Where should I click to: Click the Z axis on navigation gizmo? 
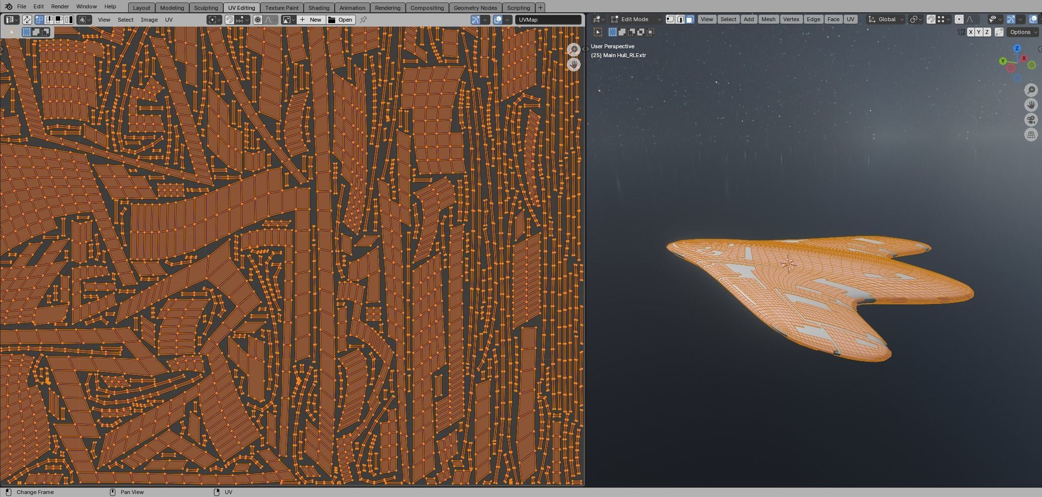point(1016,48)
